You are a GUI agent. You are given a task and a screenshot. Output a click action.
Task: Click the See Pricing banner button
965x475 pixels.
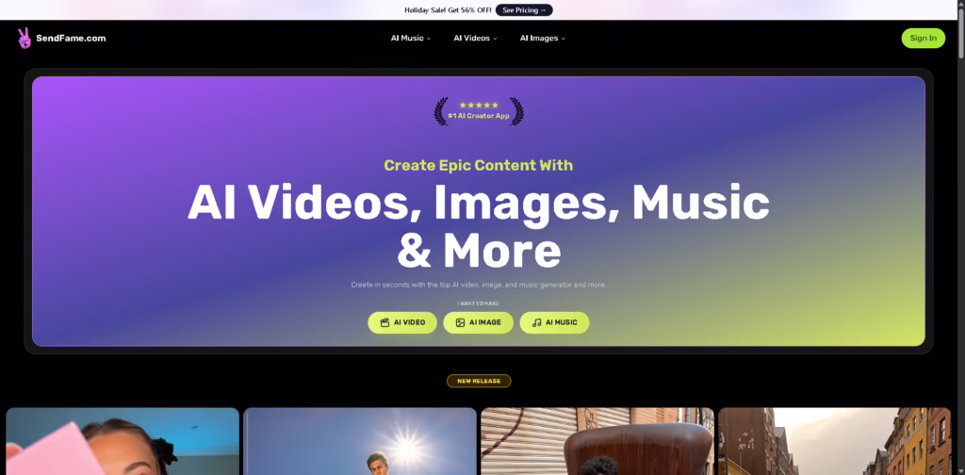(x=524, y=10)
